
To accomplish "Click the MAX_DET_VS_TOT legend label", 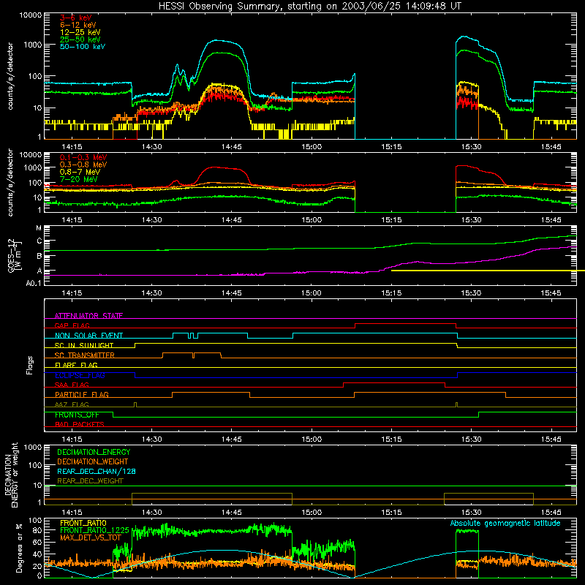I will [x=90, y=537].
